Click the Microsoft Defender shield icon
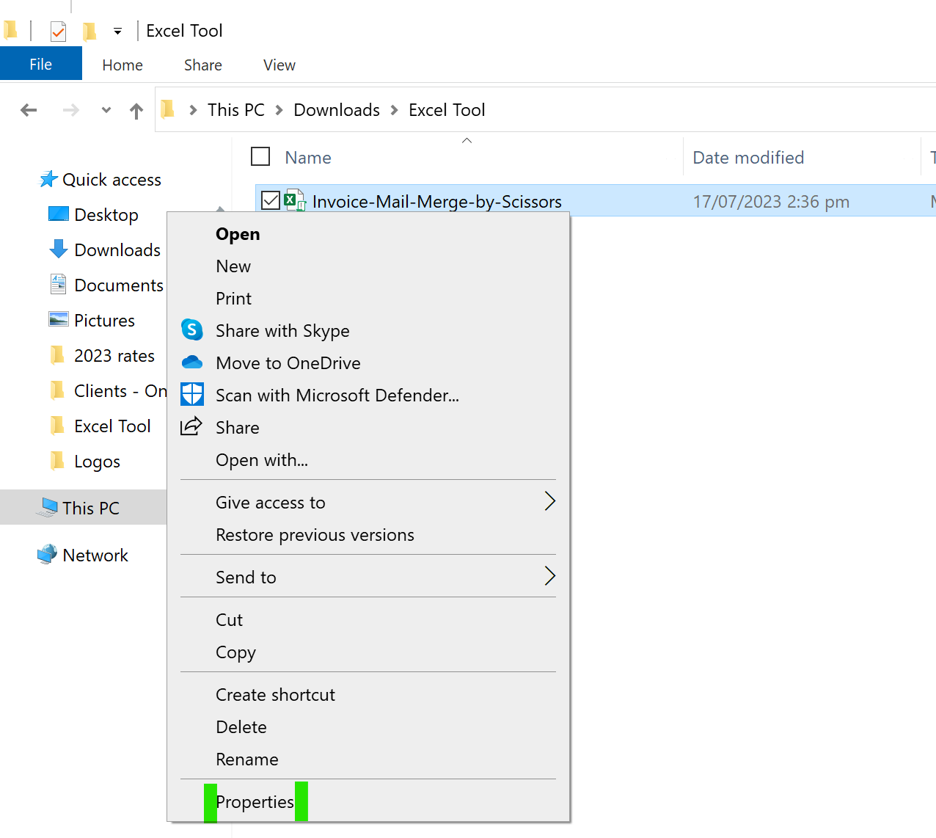The height and width of the screenshot is (838, 936). click(191, 395)
